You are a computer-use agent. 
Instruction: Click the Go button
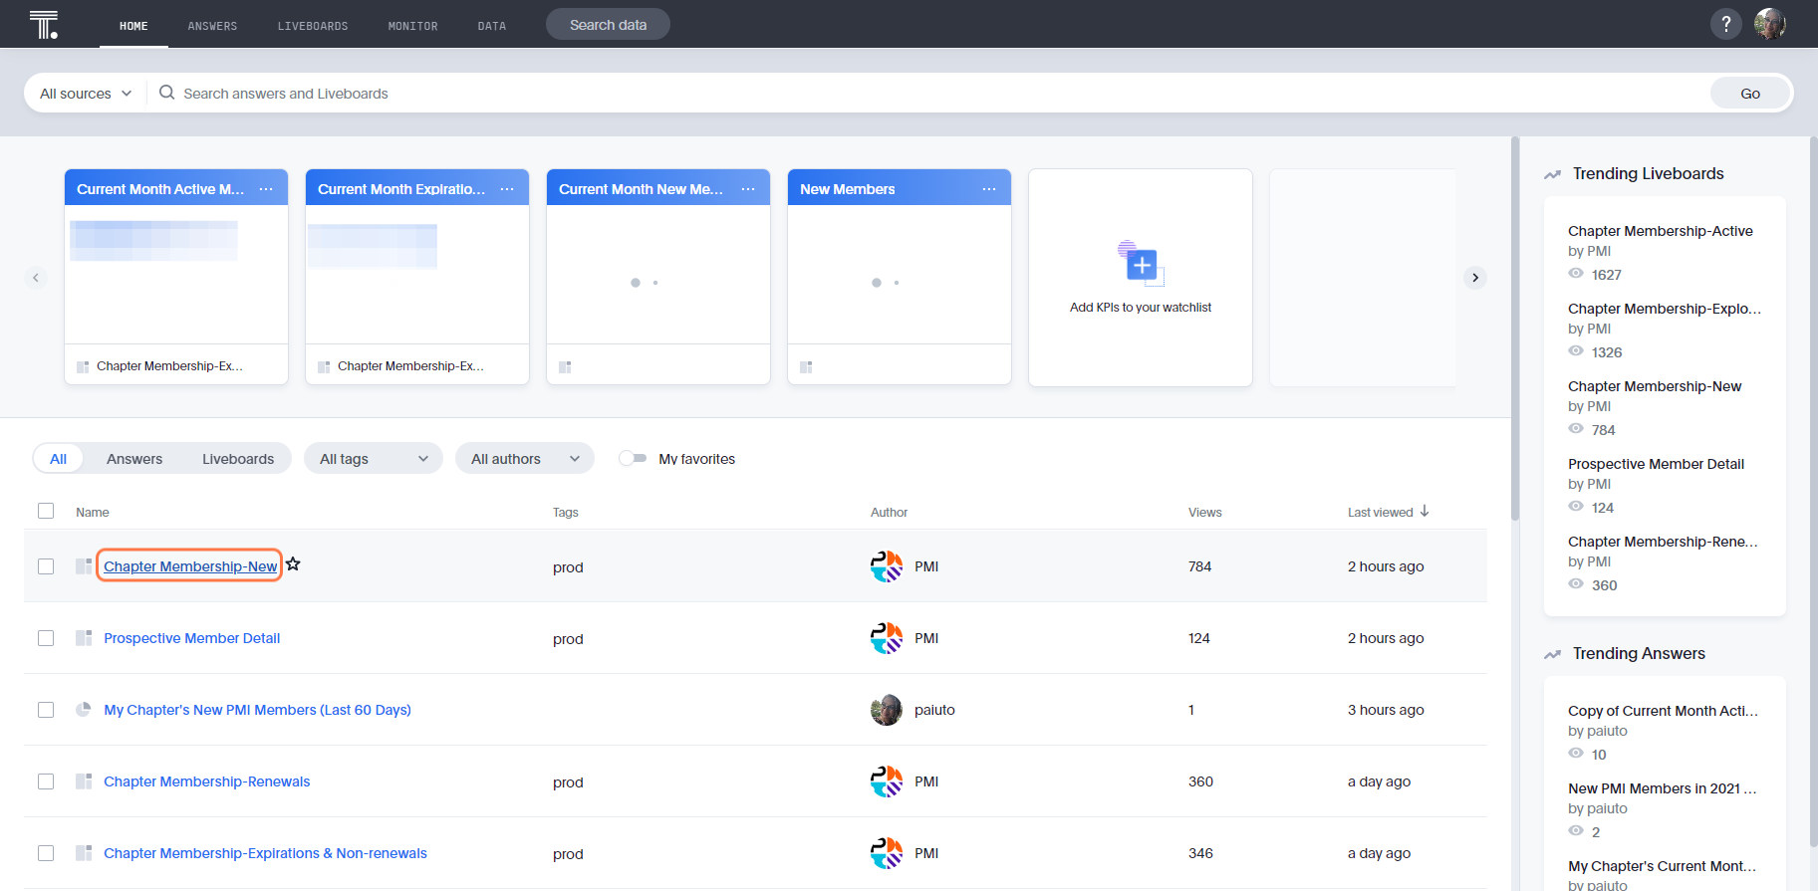point(1750,93)
